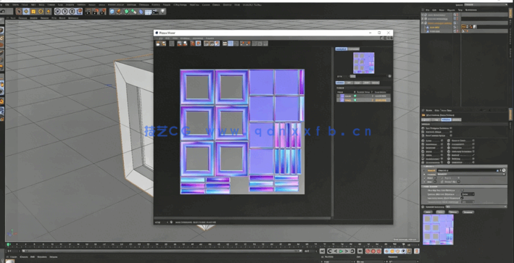Click the first red Record keyframe button
514x263 pixels.
point(368,251)
